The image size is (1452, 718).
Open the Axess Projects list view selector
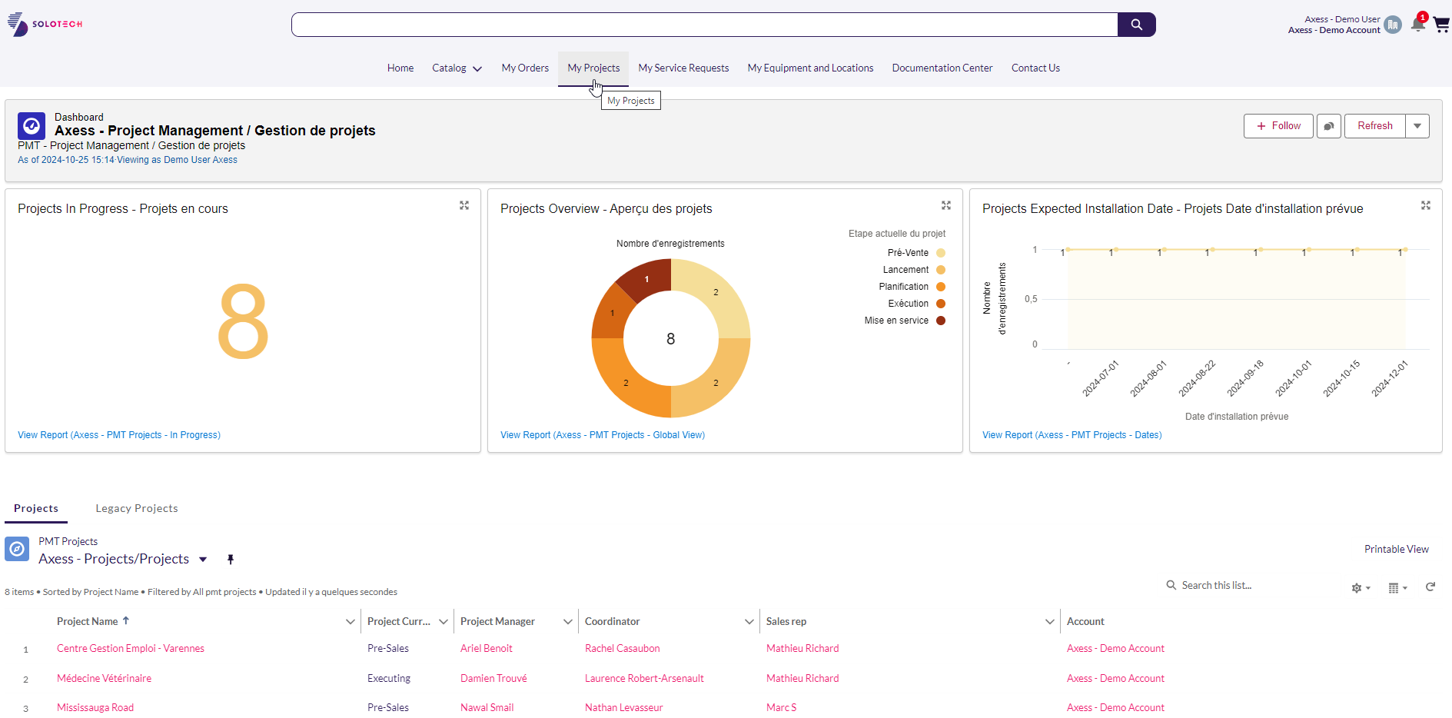[x=203, y=560]
